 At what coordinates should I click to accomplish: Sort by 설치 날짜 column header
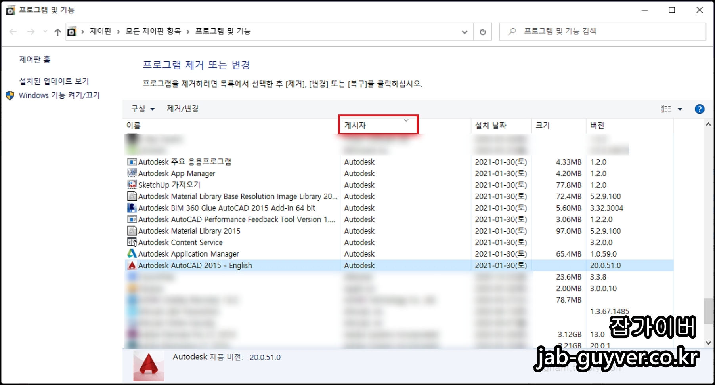click(501, 126)
